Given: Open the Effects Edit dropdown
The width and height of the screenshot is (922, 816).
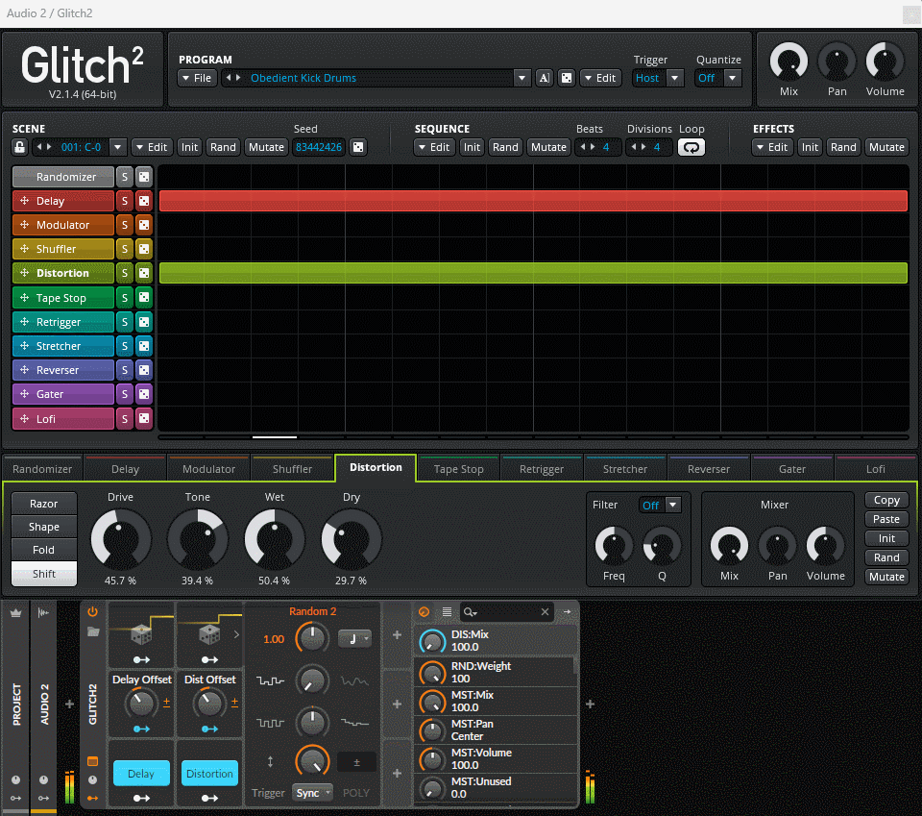Looking at the screenshot, I should (x=772, y=147).
